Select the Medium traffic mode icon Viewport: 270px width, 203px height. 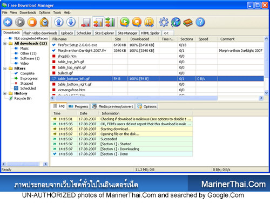tap(98, 22)
